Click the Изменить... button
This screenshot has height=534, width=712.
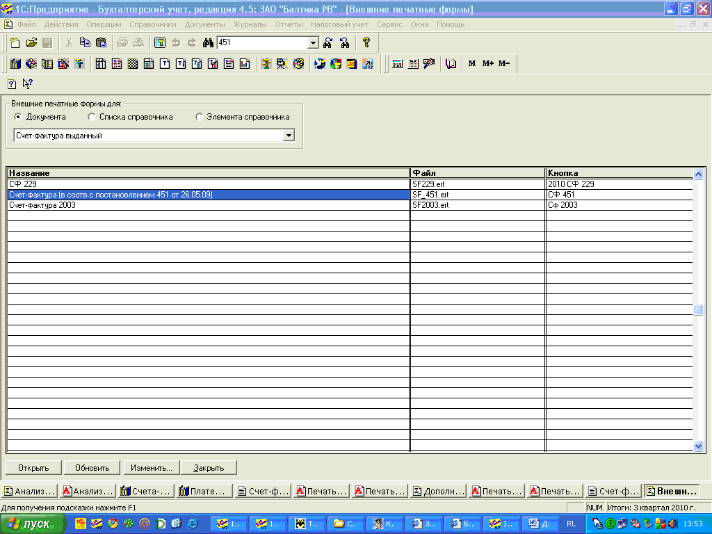tap(152, 468)
